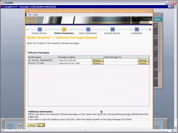Click step 1 Choose Service icon
This screenshot has width=178, height=133.
point(40,29)
